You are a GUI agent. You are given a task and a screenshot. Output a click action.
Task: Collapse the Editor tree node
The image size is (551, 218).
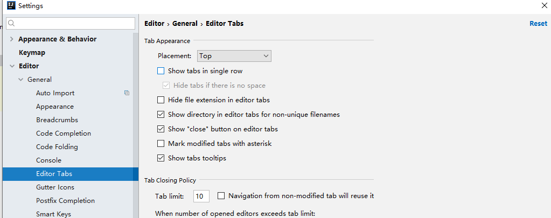pyautogui.click(x=12, y=66)
